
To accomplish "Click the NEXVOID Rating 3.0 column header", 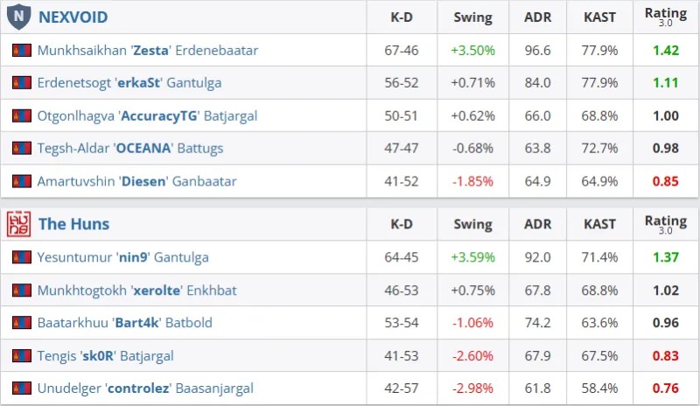I will point(666,17).
